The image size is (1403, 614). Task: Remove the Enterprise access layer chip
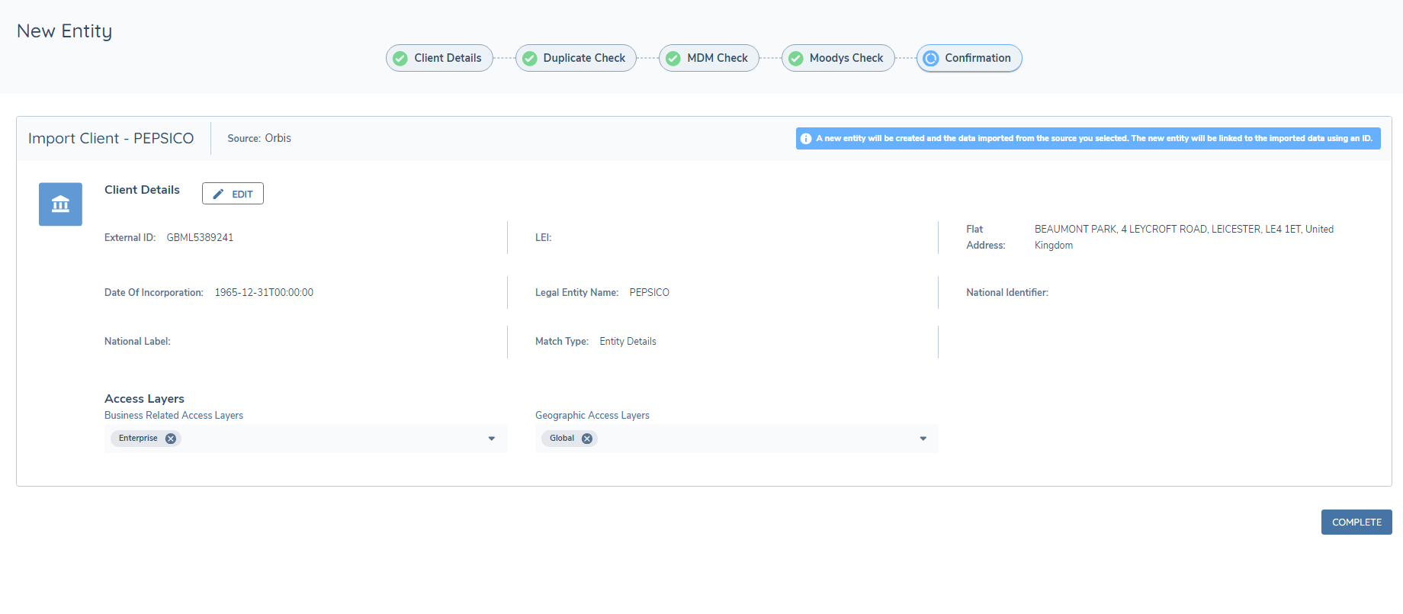(x=171, y=439)
